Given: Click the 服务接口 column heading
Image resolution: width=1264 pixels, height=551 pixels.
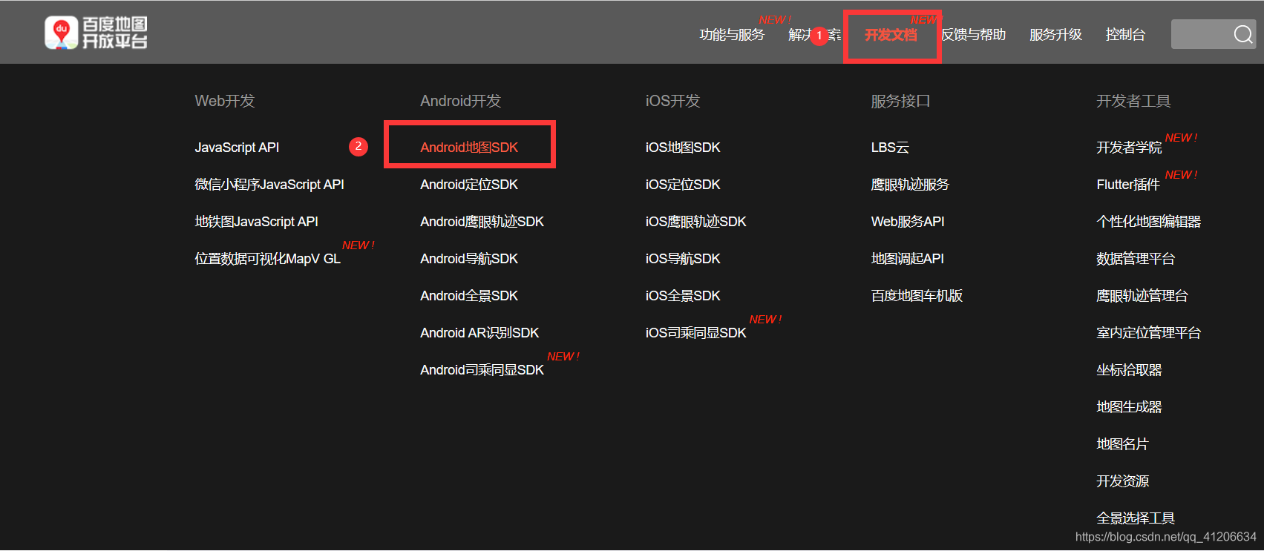Looking at the screenshot, I should click(900, 101).
